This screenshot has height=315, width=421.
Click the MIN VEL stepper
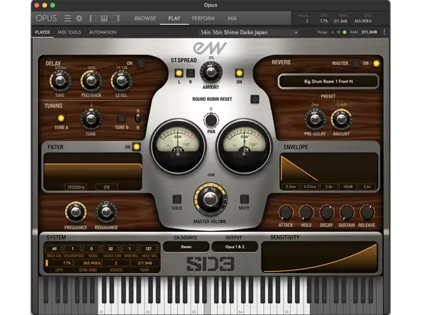pyautogui.click(x=130, y=249)
